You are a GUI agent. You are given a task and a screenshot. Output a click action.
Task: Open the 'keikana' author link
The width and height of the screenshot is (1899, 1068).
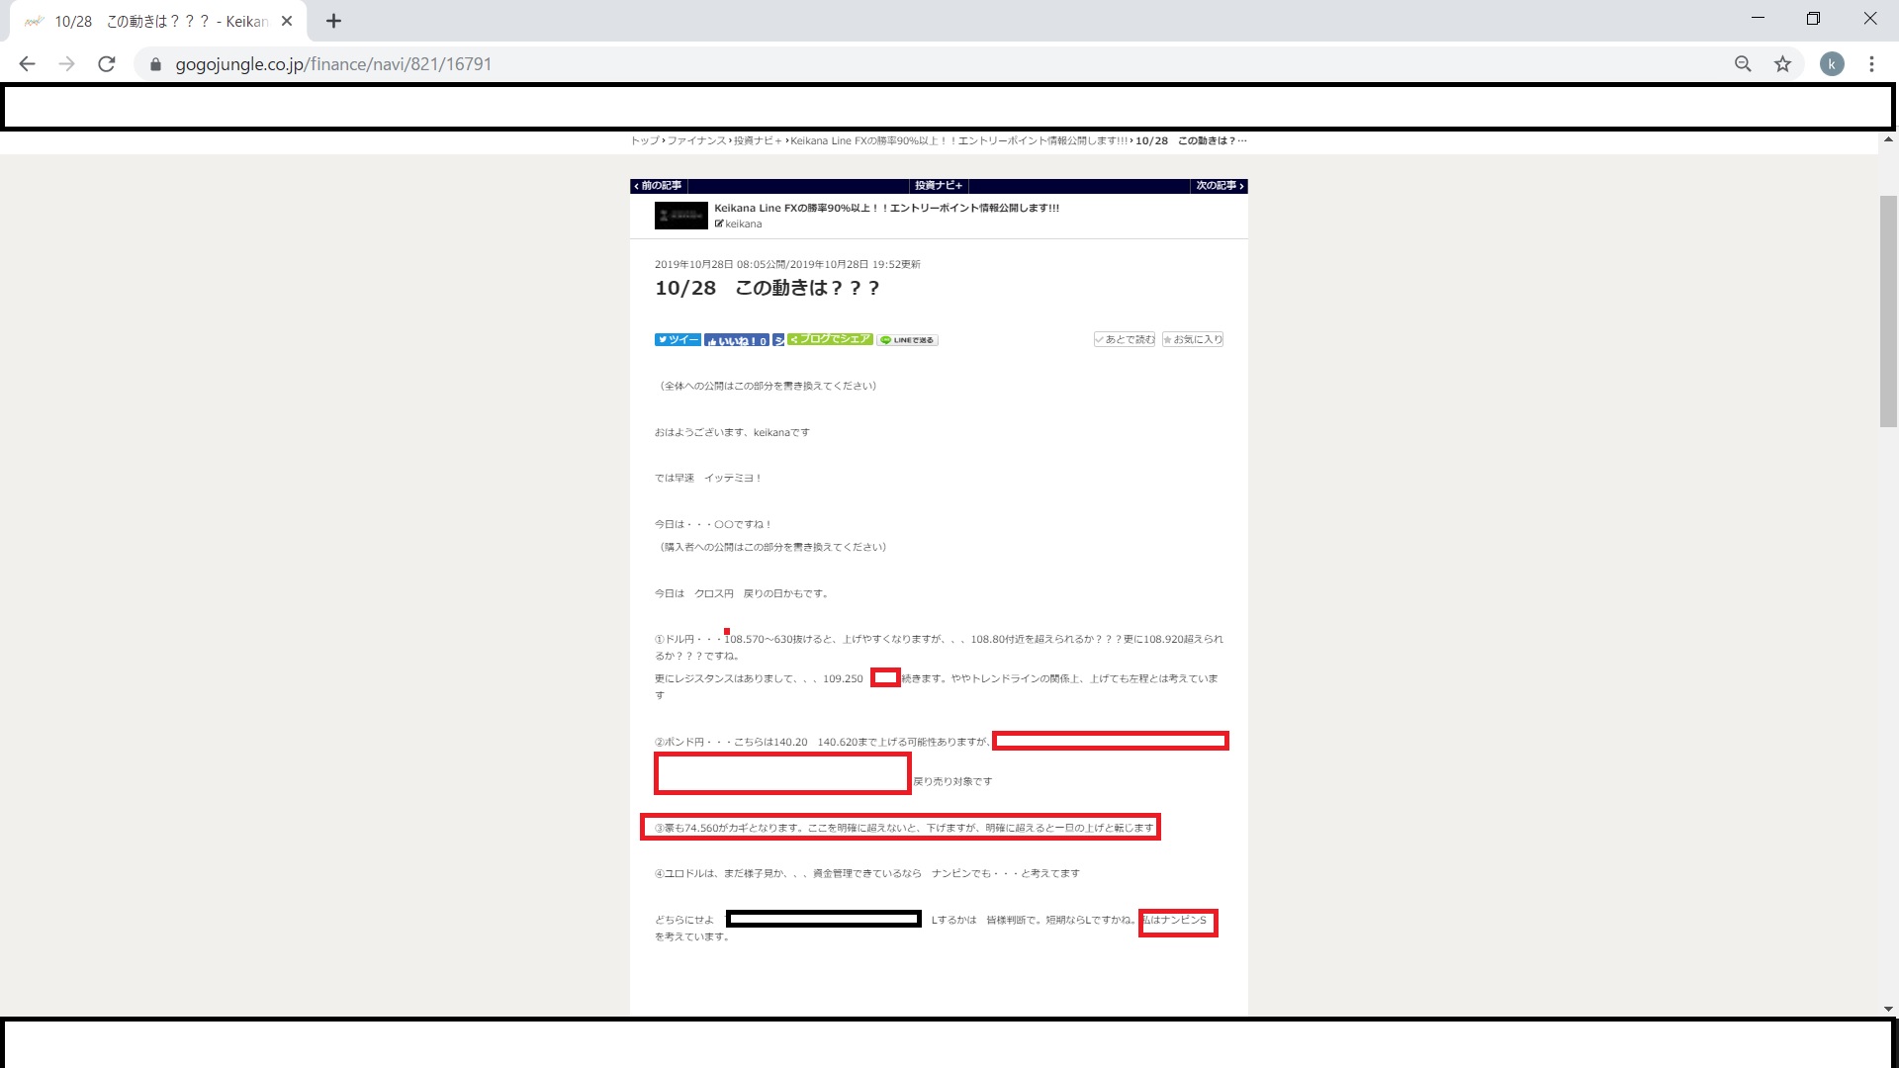(x=743, y=224)
